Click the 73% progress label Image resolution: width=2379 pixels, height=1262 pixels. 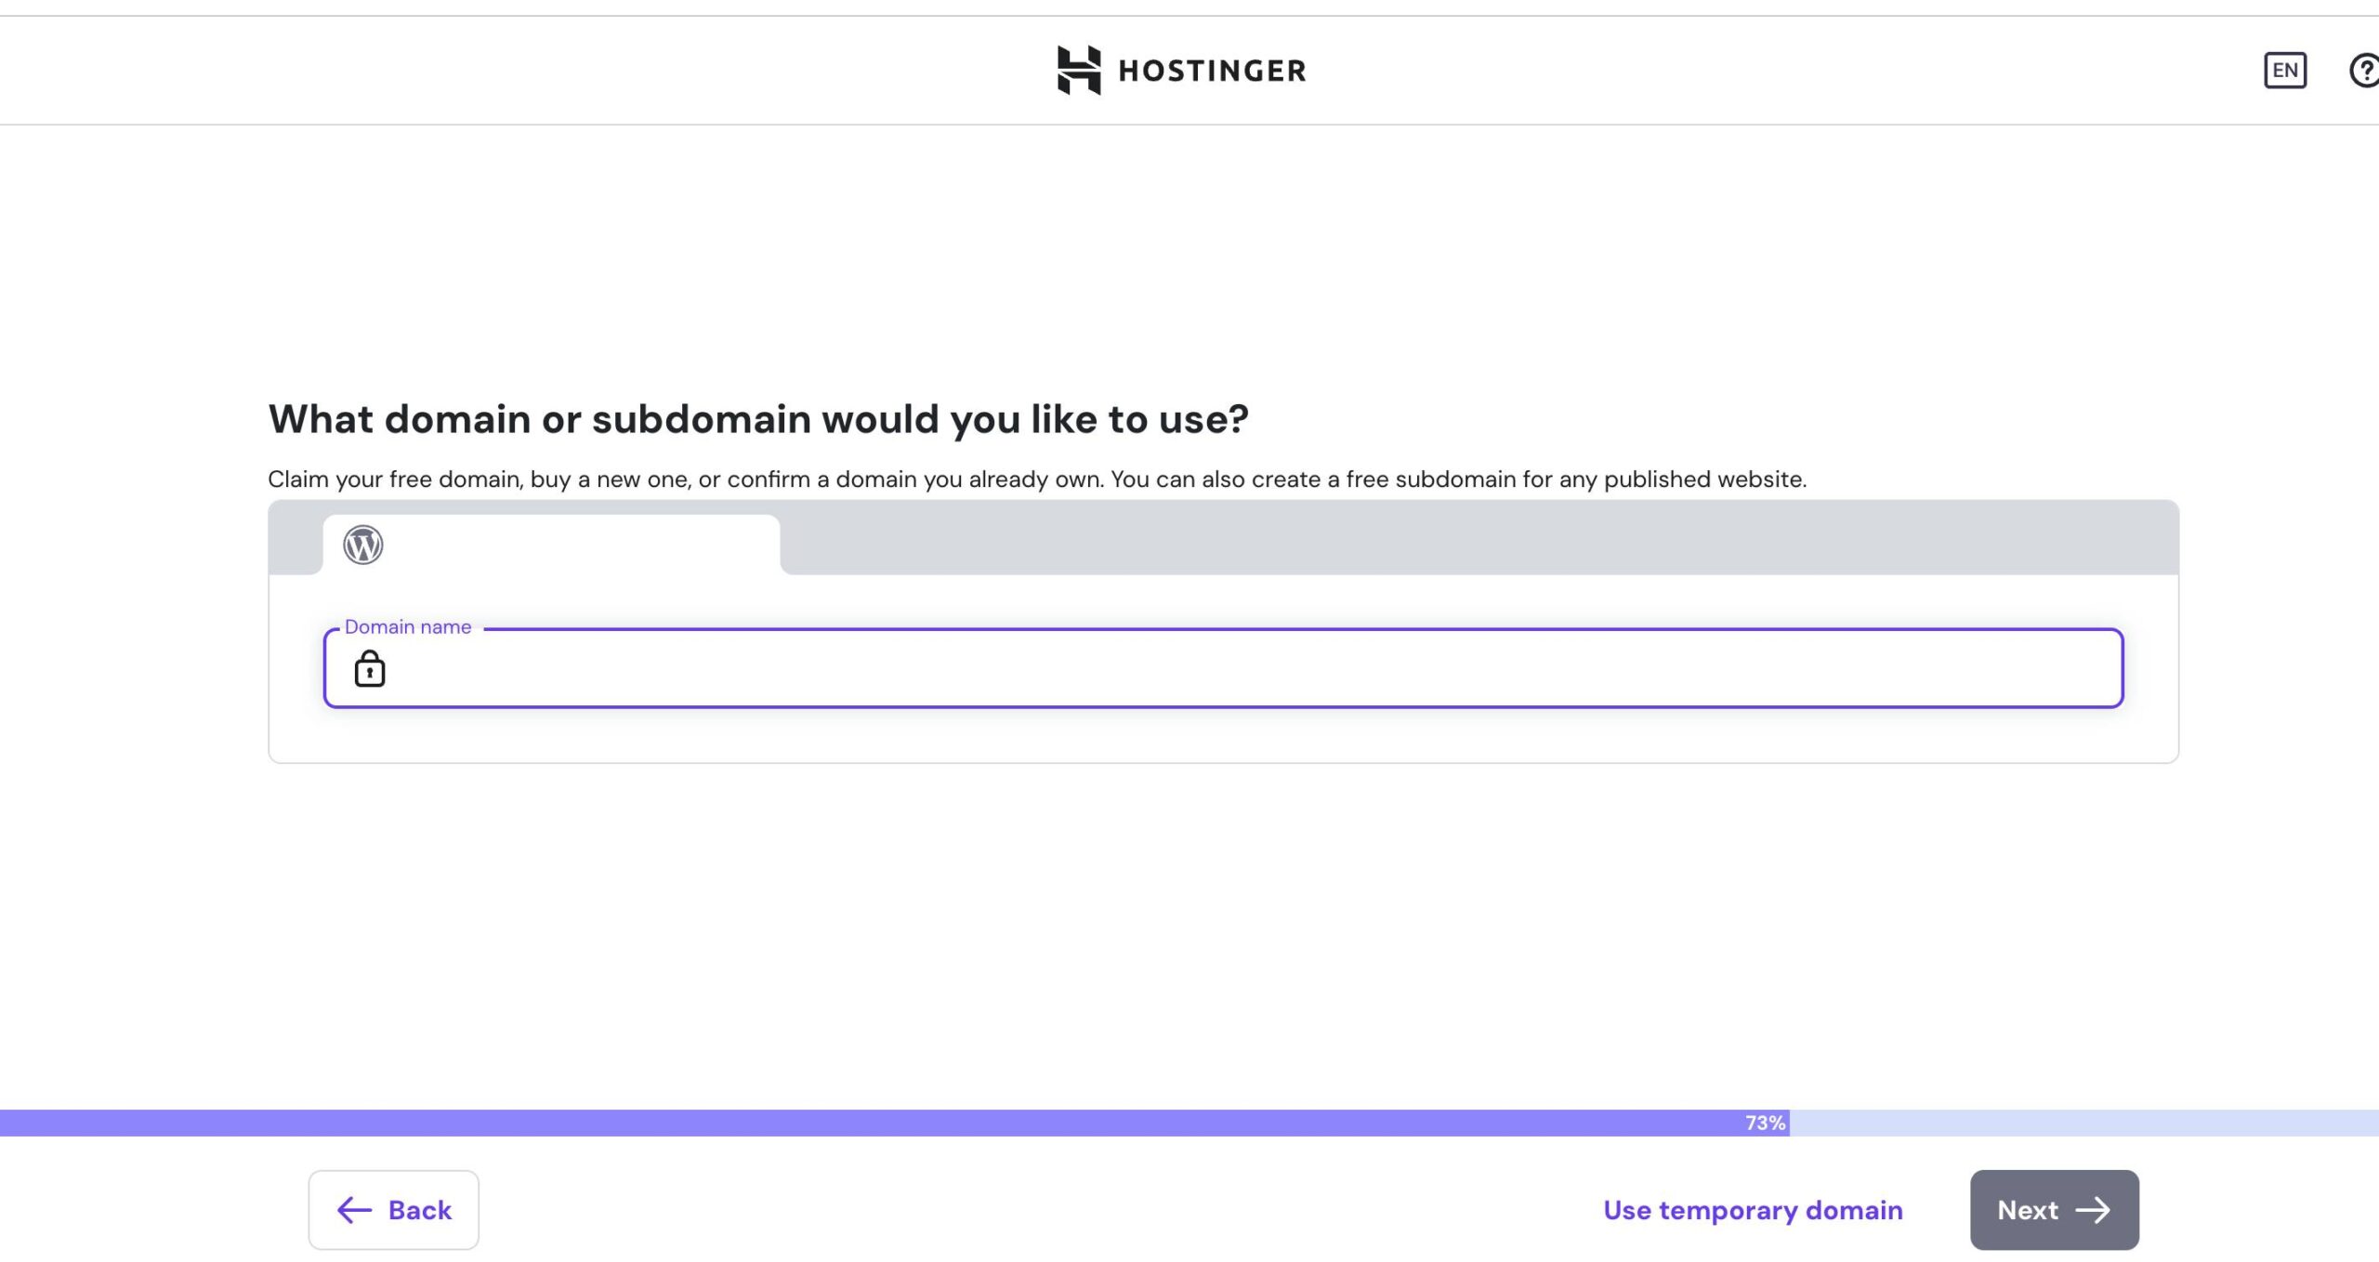tap(1765, 1123)
